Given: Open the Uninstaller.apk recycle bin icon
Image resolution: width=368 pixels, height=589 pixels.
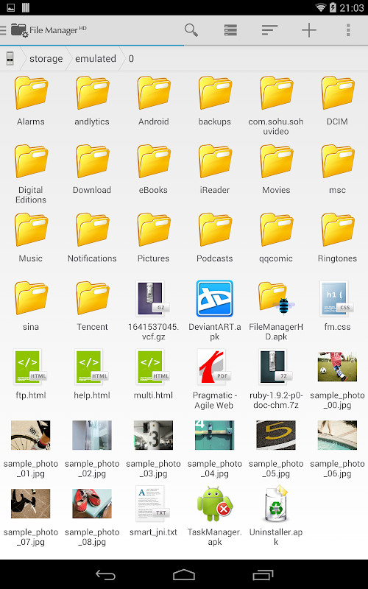Looking at the screenshot, I should click(276, 516).
